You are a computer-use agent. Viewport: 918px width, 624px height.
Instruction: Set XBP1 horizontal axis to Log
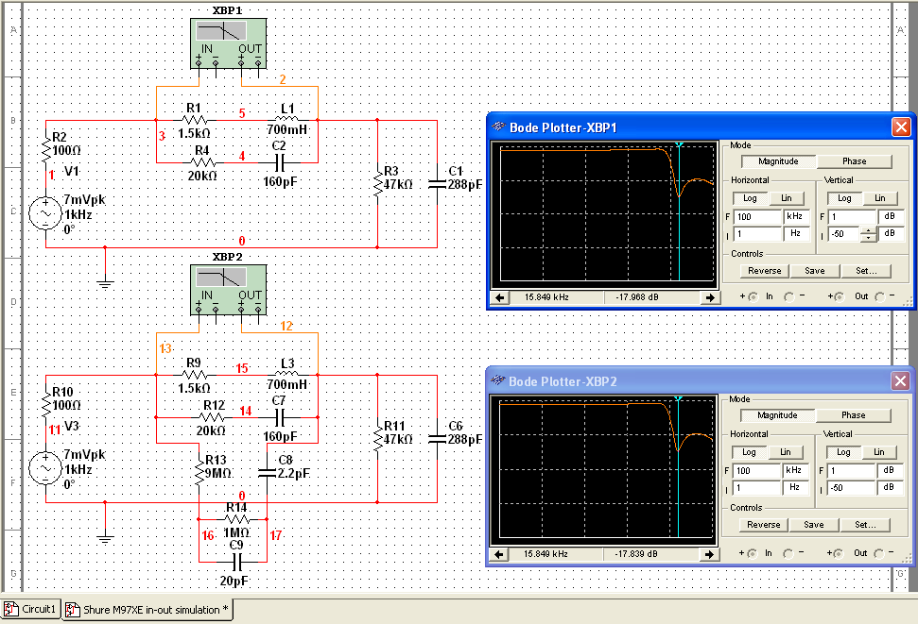[x=750, y=198]
